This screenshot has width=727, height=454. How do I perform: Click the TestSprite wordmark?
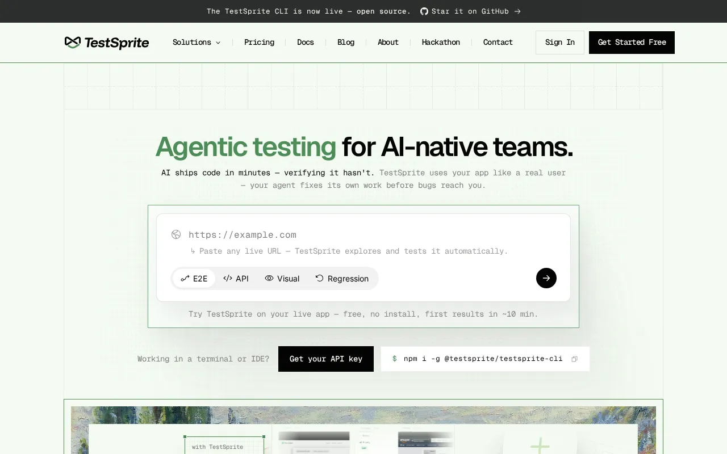[116, 43]
